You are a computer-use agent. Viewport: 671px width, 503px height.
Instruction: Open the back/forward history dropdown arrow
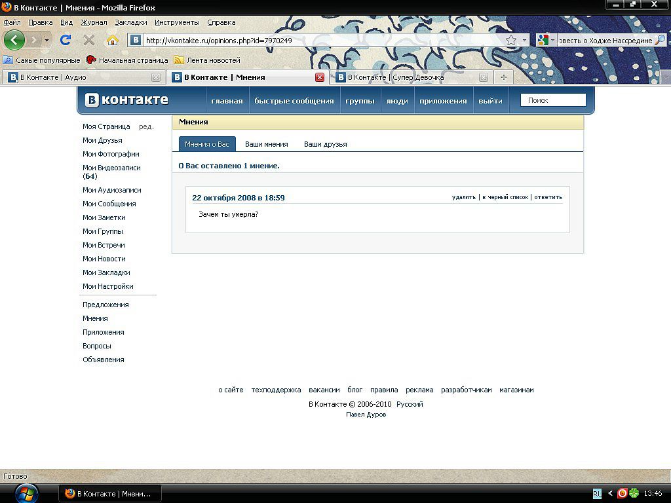tap(47, 41)
